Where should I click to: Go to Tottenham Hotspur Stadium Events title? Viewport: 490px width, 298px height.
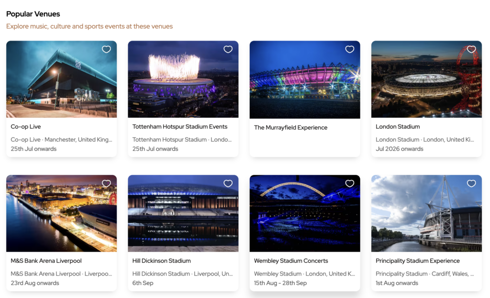(179, 127)
